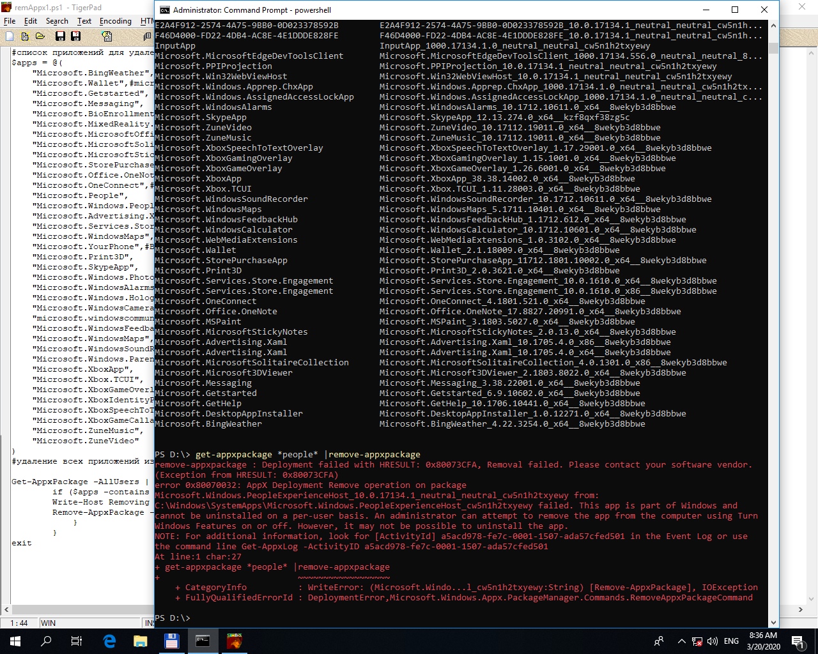The image size is (818, 654).
Task: Click the Command Prompt icon in console title bar
Action: tap(164, 10)
